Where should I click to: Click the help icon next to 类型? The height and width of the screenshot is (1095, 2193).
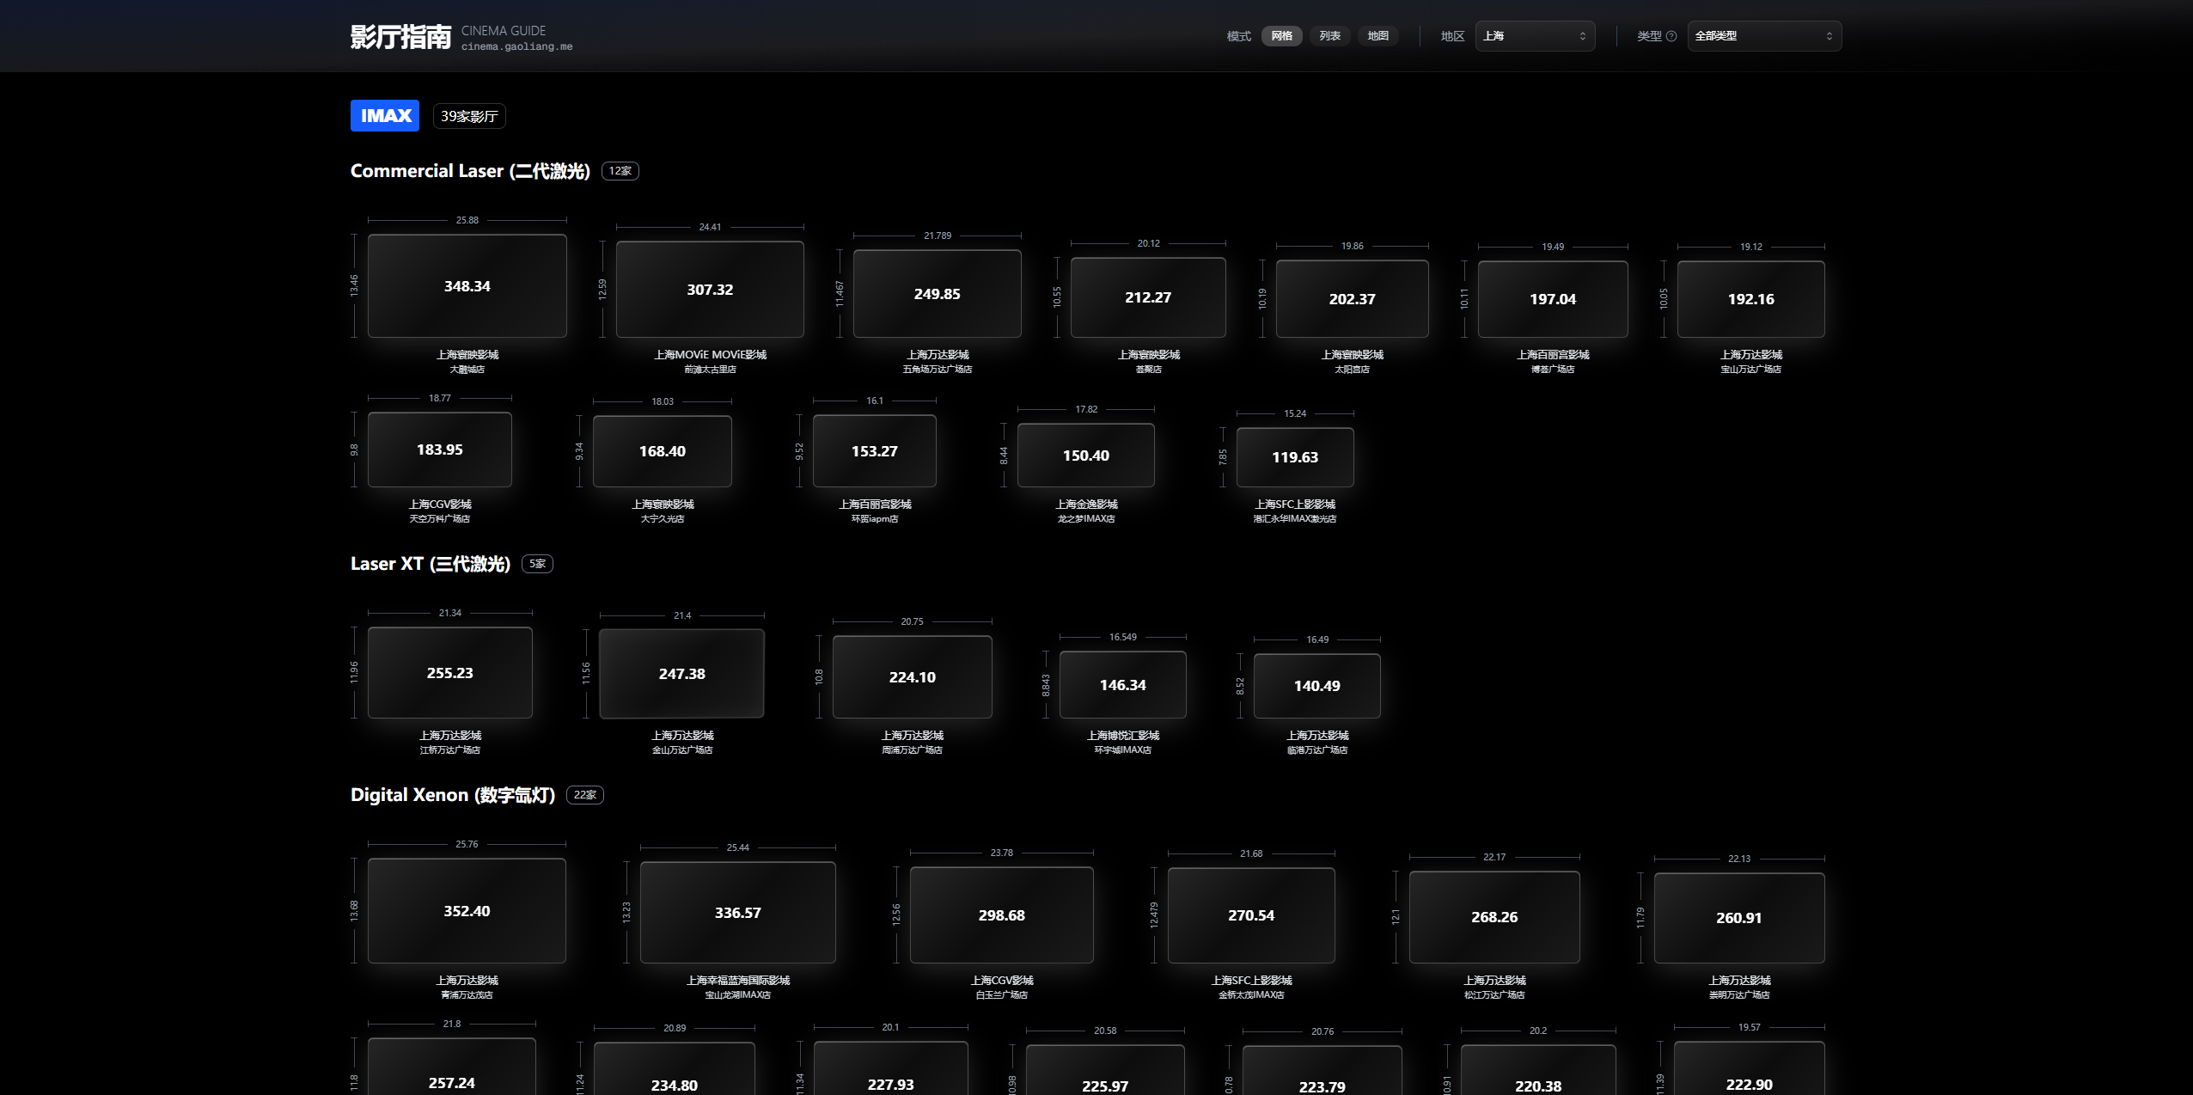(x=1671, y=36)
